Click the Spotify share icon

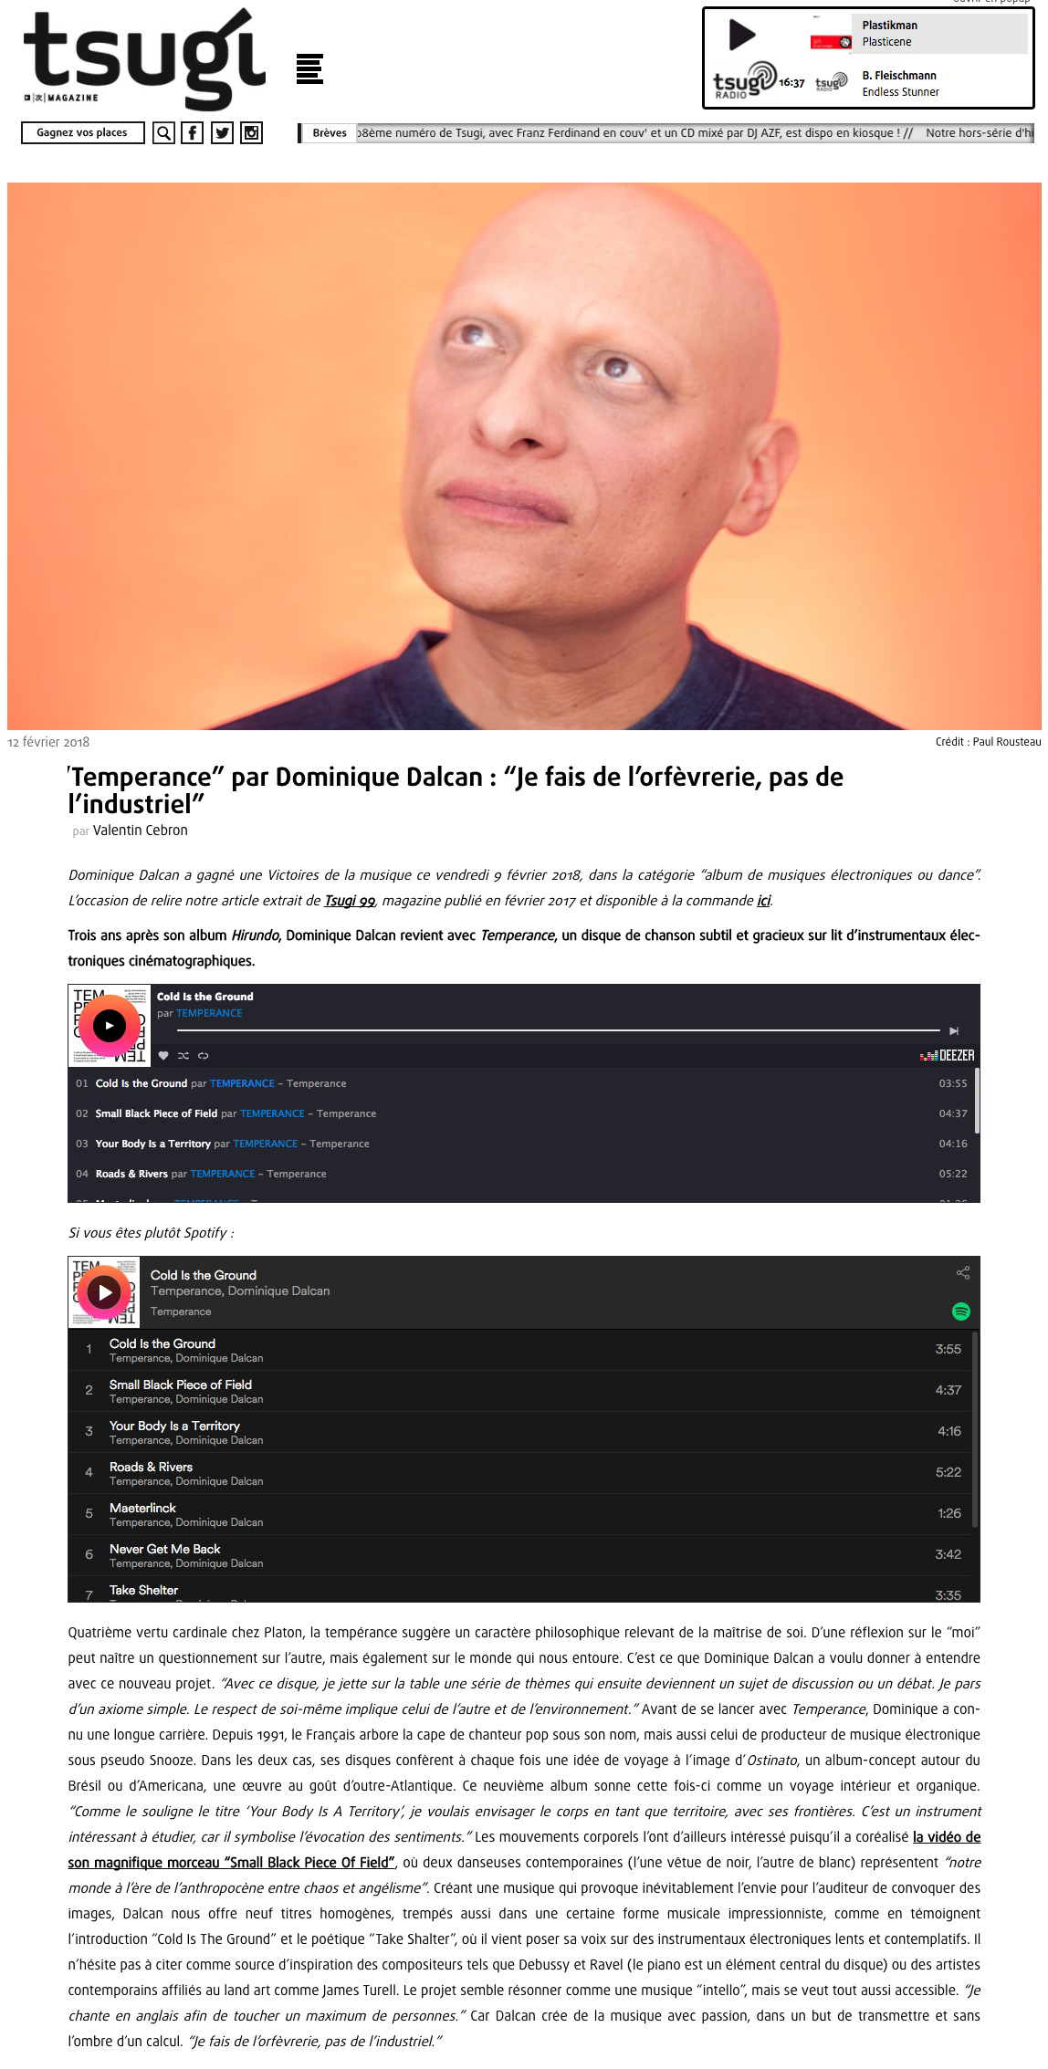pyautogui.click(x=962, y=1273)
